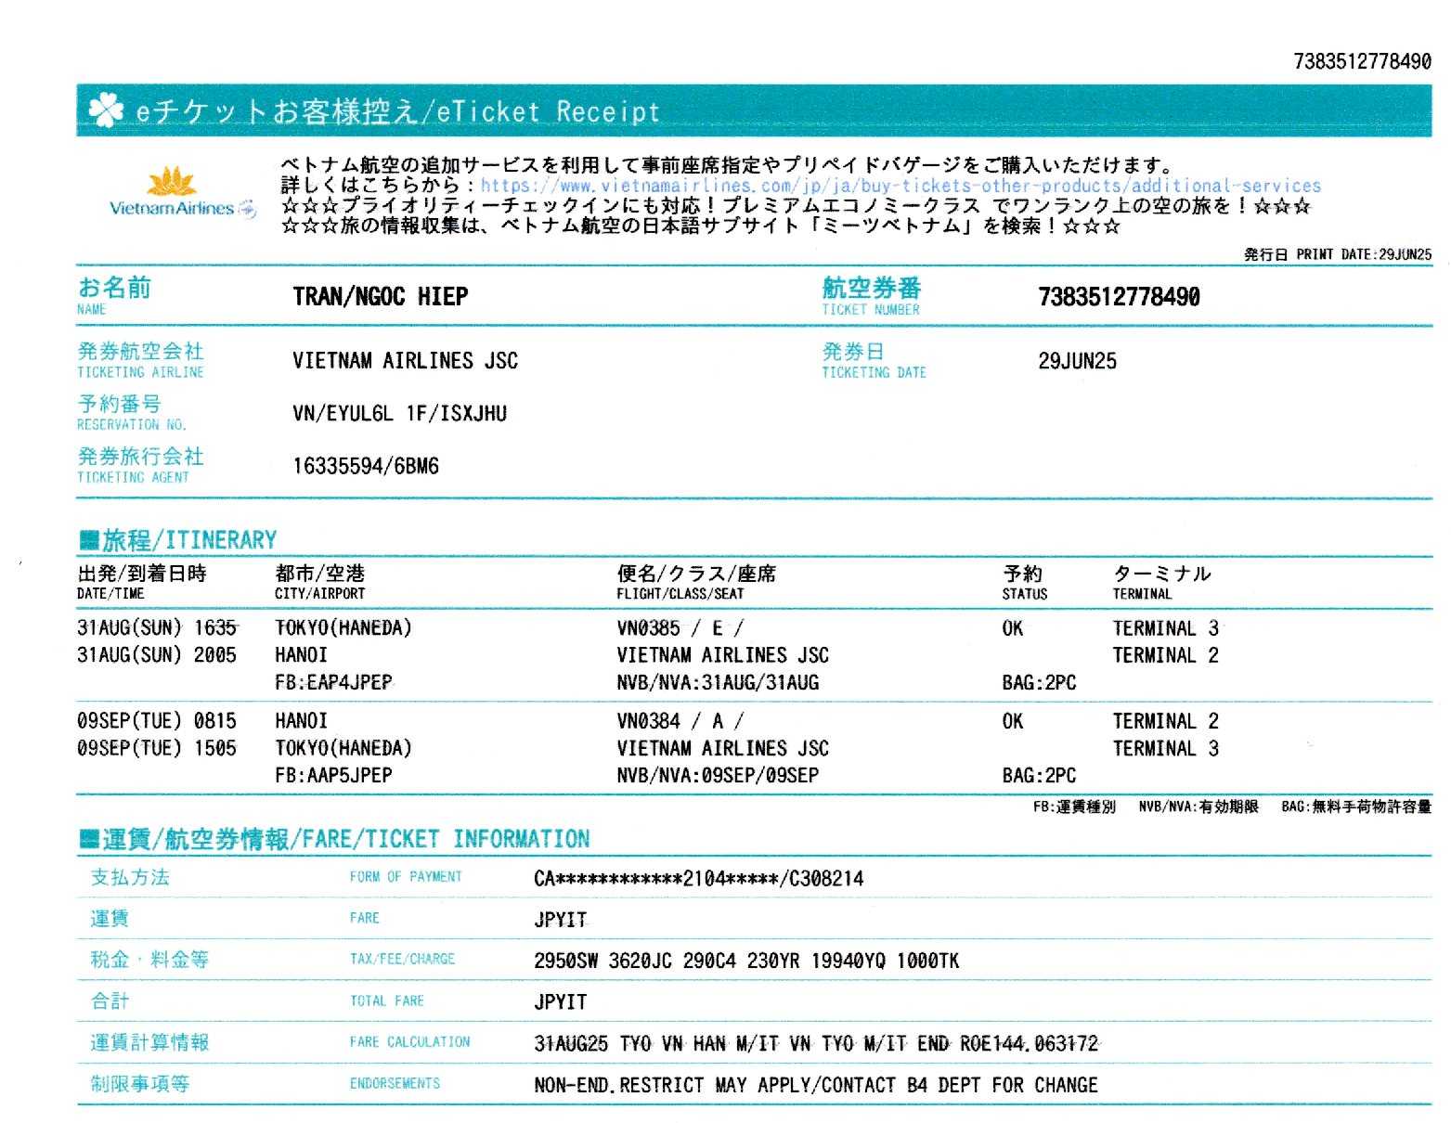Select fare basis FB:EAP4JPEP
This screenshot has height=1123, width=1451.
click(333, 682)
